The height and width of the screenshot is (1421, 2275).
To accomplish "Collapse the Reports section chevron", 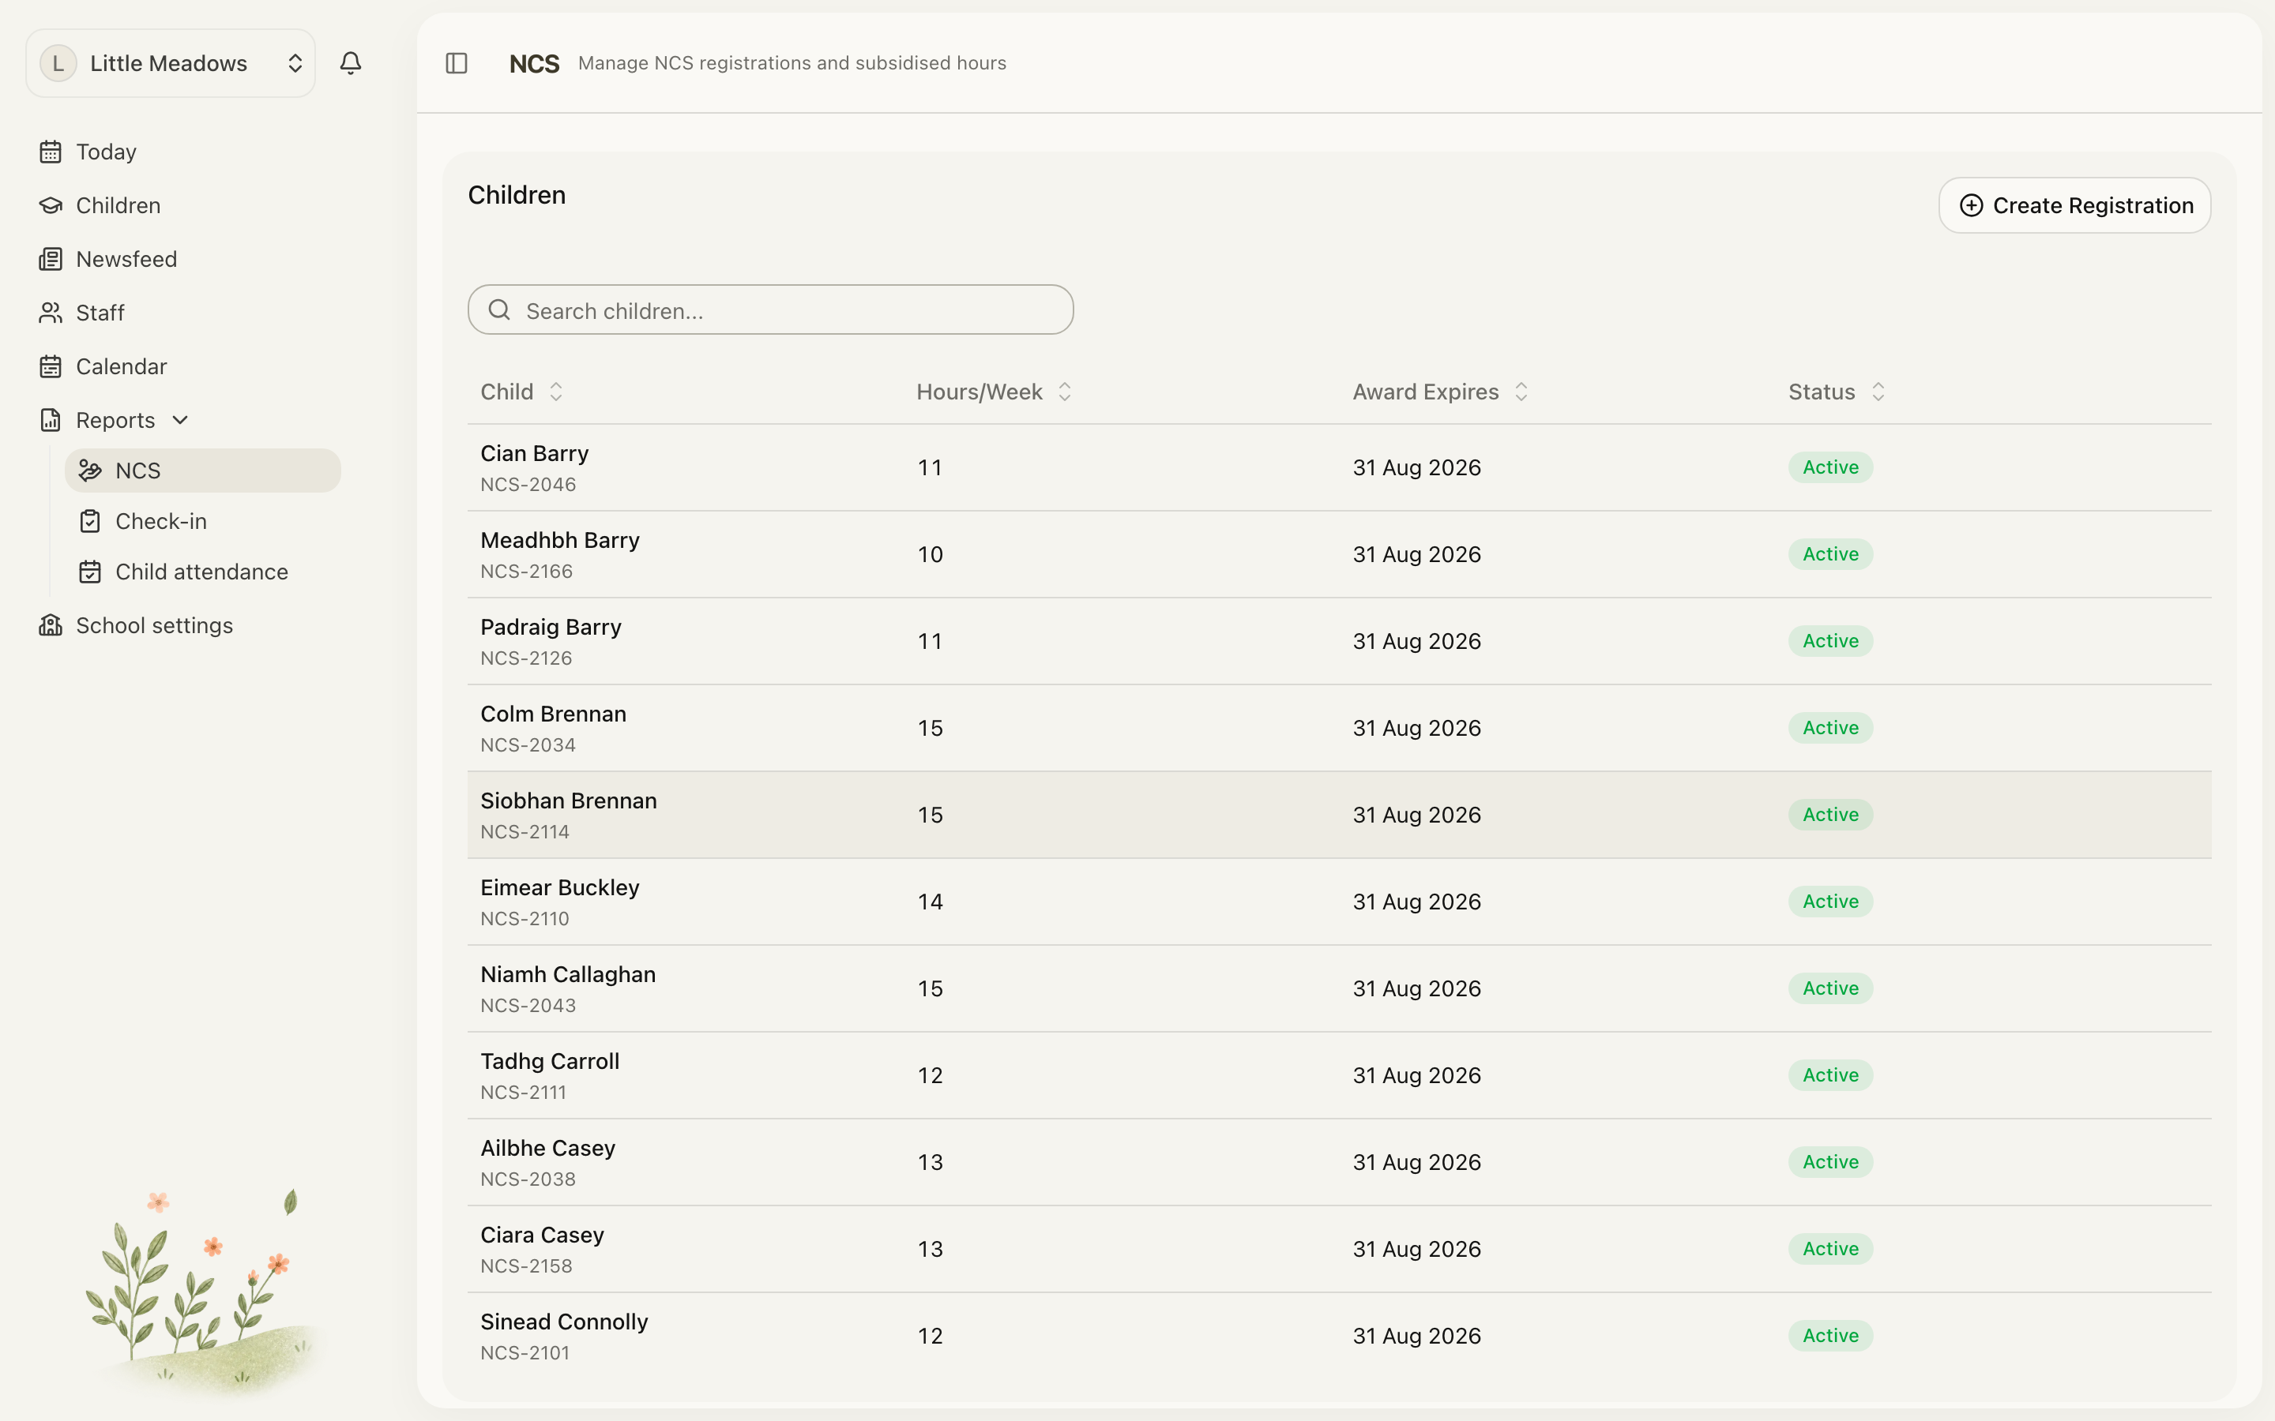I will tap(180, 420).
